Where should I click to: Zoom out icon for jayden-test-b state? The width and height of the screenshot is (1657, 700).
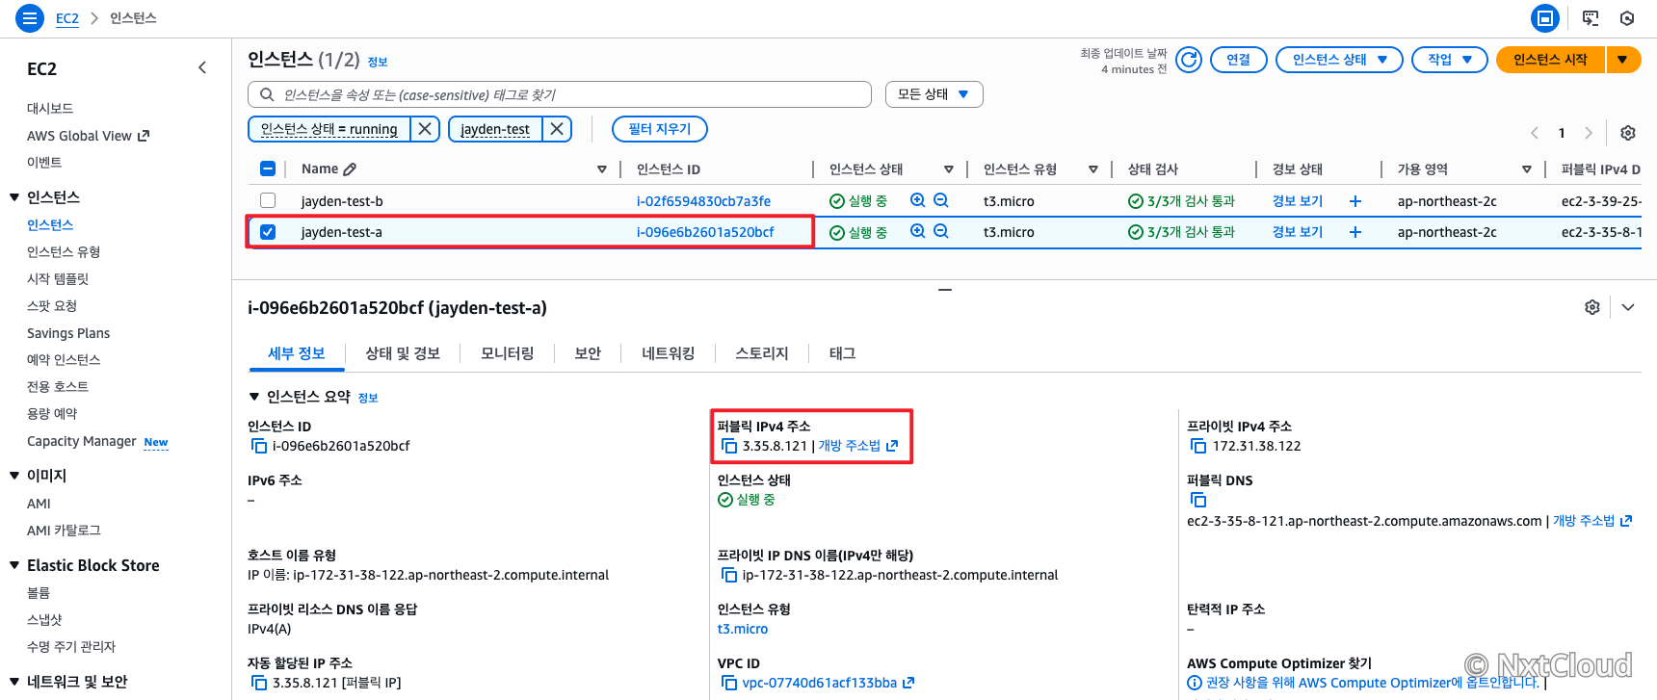(x=941, y=200)
